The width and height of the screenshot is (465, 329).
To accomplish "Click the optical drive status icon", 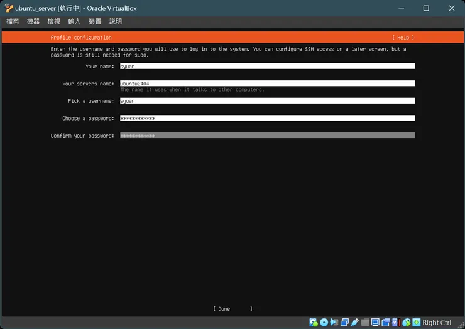I will click(x=324, y=322).
